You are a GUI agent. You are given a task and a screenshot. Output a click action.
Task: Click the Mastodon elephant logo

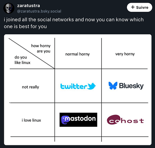click(65, 120)
